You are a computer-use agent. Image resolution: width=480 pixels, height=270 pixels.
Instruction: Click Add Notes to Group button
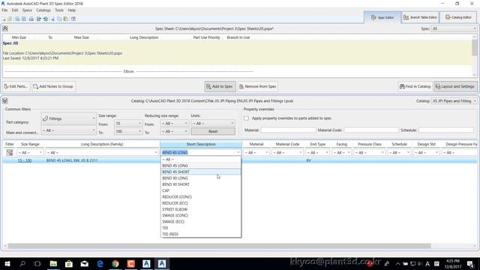[x=53, y=87]
